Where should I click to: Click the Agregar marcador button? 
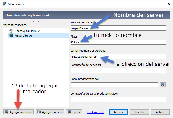pos(19,112)
